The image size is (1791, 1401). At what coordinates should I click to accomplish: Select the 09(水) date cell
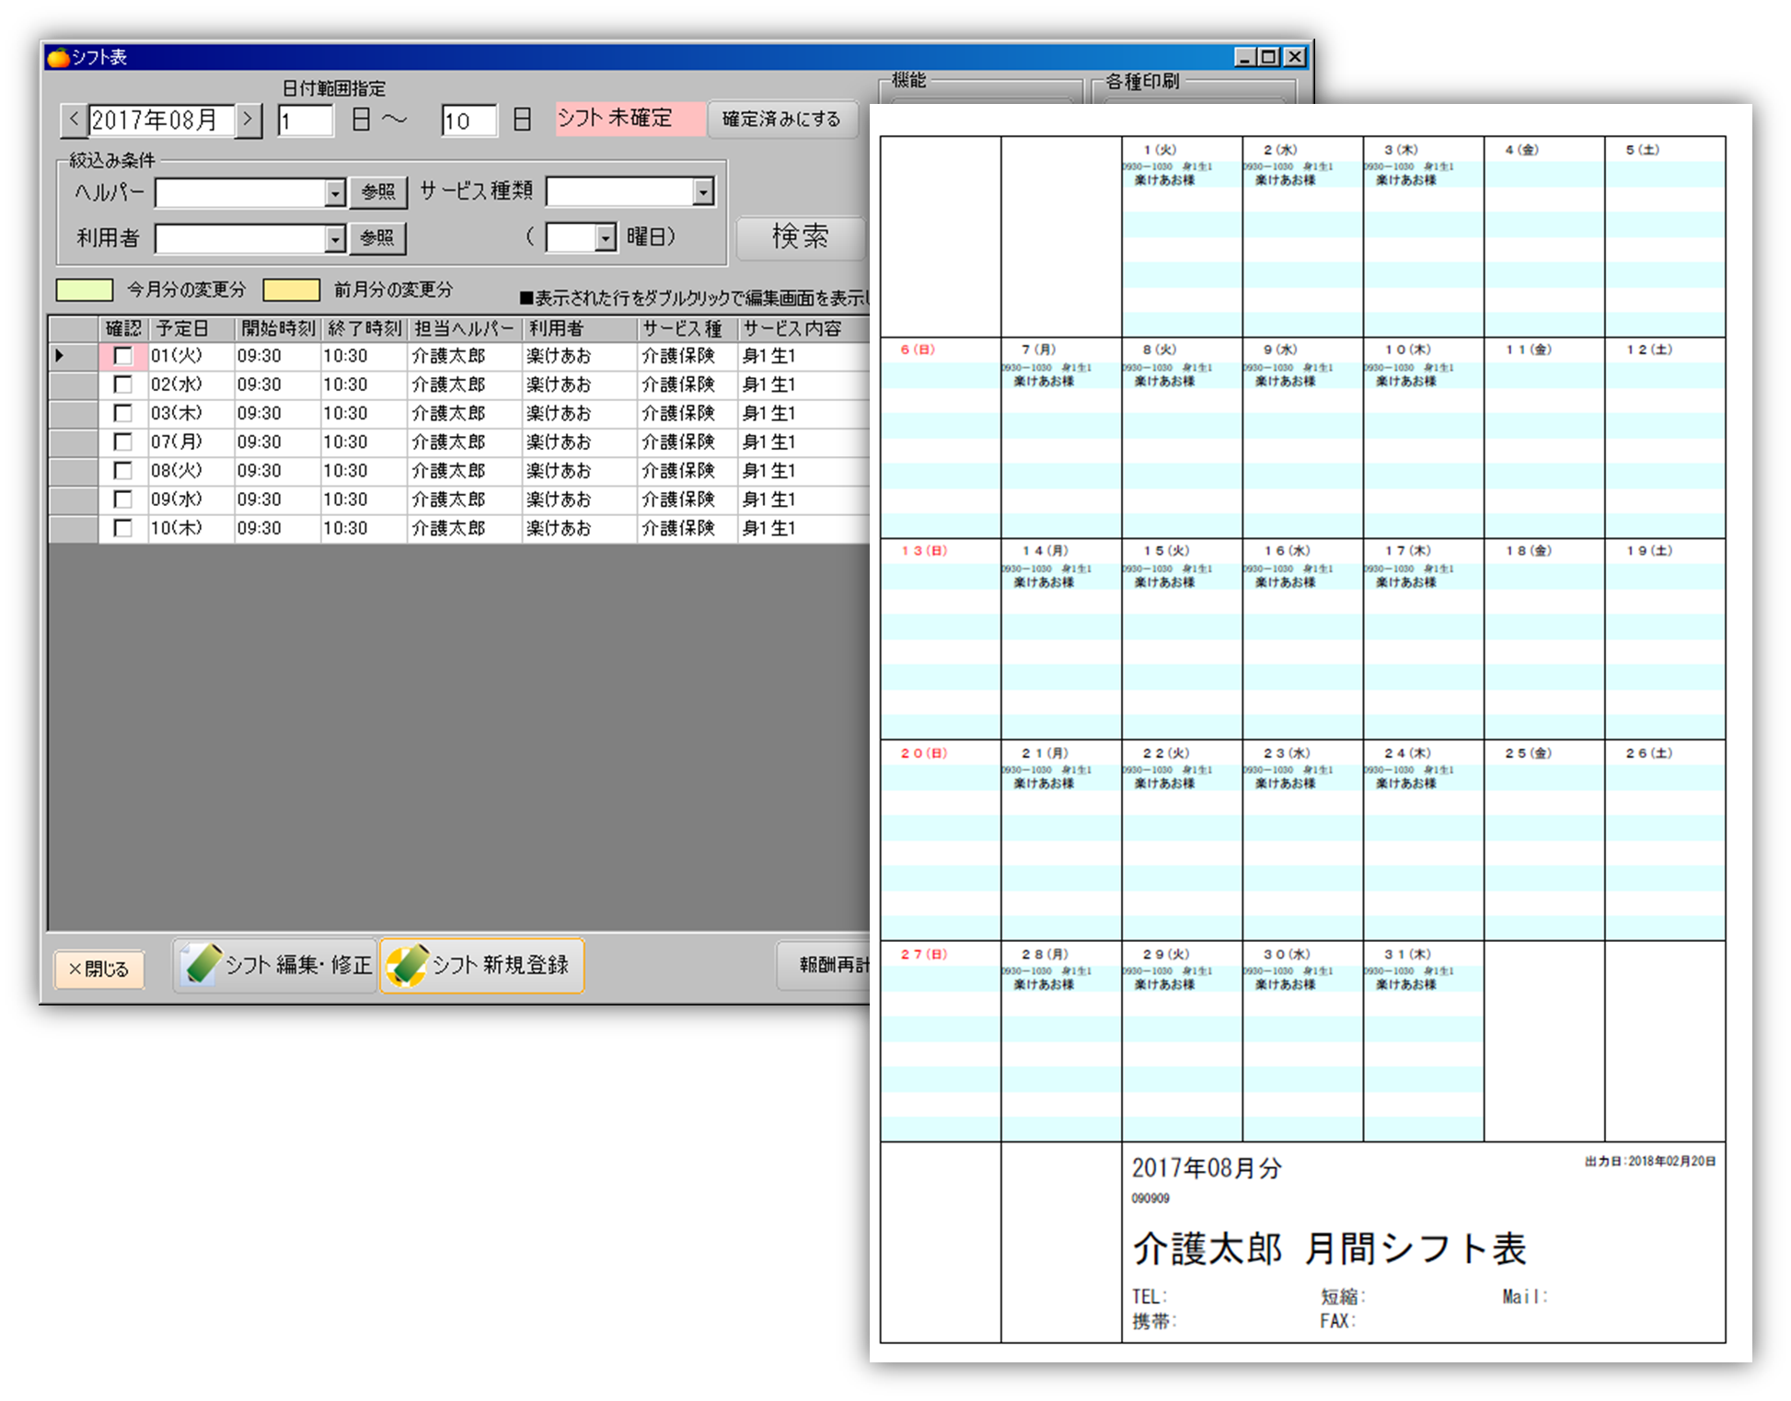pyautogui.click(x=191, y=500)
